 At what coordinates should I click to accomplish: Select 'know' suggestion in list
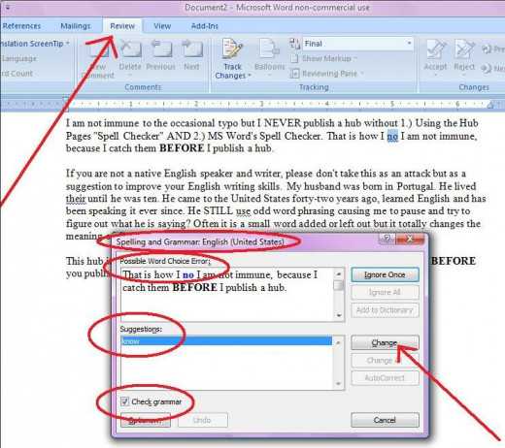pos(226,341)
